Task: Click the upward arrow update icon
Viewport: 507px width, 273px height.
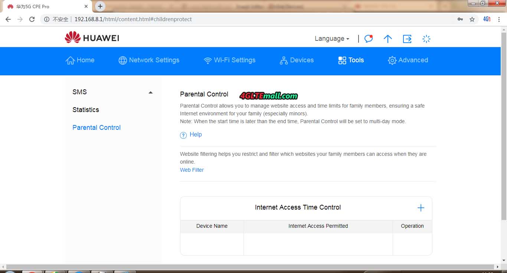Action: pos(387,39)
